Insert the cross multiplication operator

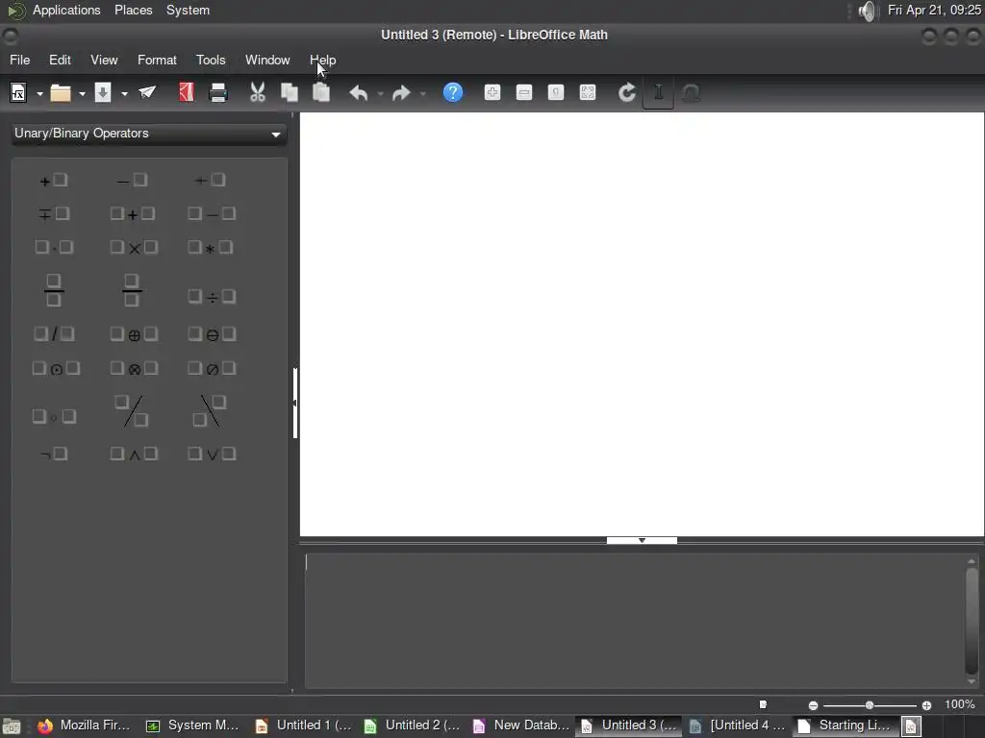point(133,247)
